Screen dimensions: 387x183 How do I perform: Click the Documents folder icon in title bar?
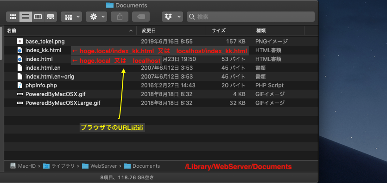[x=109, y=5]
